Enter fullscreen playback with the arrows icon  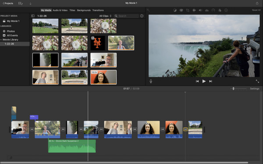257,81
